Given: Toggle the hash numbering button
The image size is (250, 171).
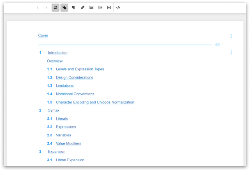Looking at the screenshot, I should coord(55,7).
